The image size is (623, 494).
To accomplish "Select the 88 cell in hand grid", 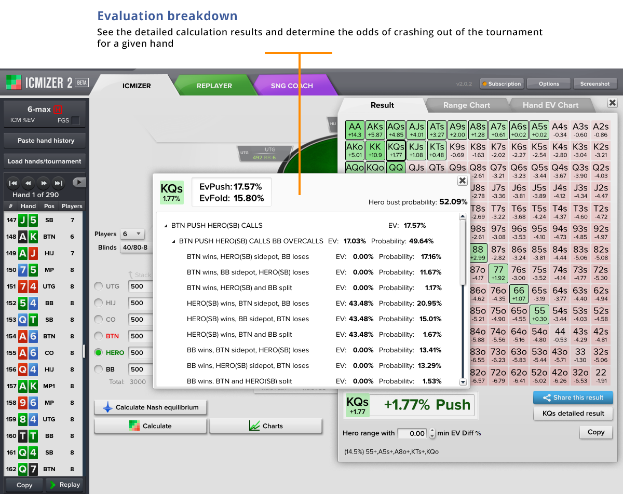I will (x=478, y=253).
